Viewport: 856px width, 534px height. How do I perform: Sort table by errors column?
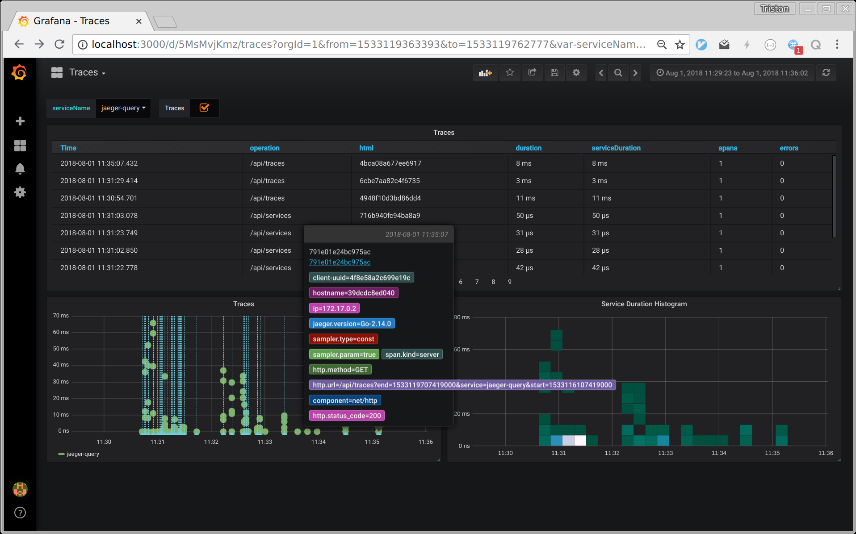click(x=789, y=148)
